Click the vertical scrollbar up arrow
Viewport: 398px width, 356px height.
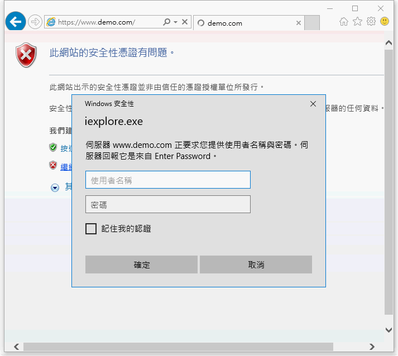coord(389,42)
